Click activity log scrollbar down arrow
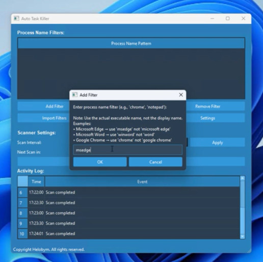Image resolution: width=263 pixels, height=262 pixels. coord(243,236)
